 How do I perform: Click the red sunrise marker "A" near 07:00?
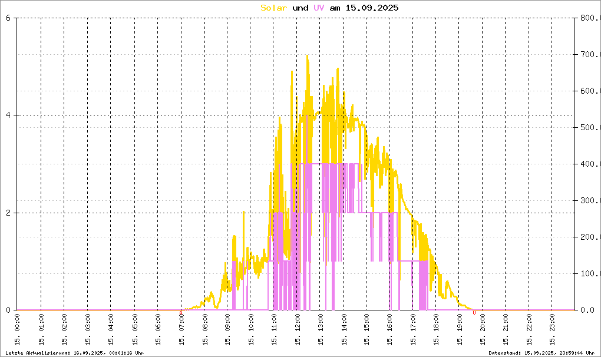point(181,313)
